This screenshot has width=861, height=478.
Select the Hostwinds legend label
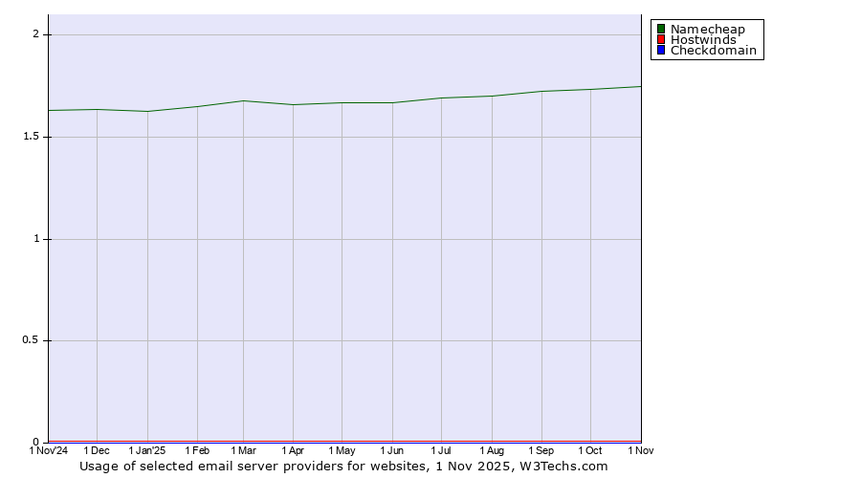coord(703,40)
